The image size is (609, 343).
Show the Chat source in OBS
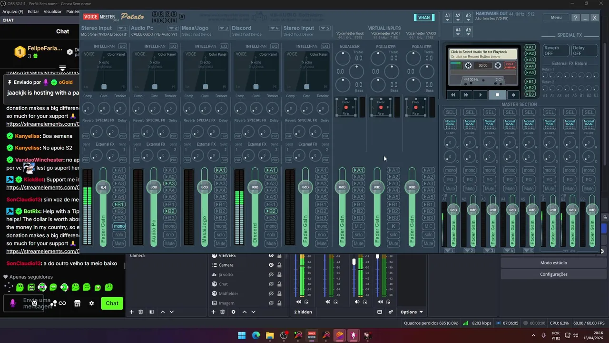[271, 284]
